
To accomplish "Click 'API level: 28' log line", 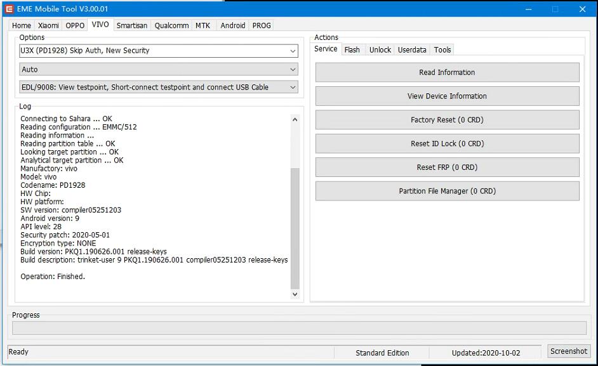I will point(41,227).
